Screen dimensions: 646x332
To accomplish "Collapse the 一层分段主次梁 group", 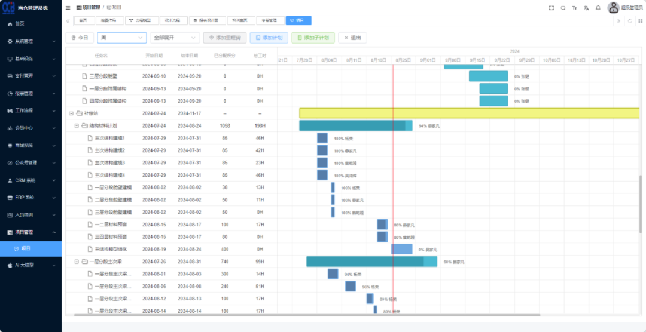I will click(x=77, y=262).
